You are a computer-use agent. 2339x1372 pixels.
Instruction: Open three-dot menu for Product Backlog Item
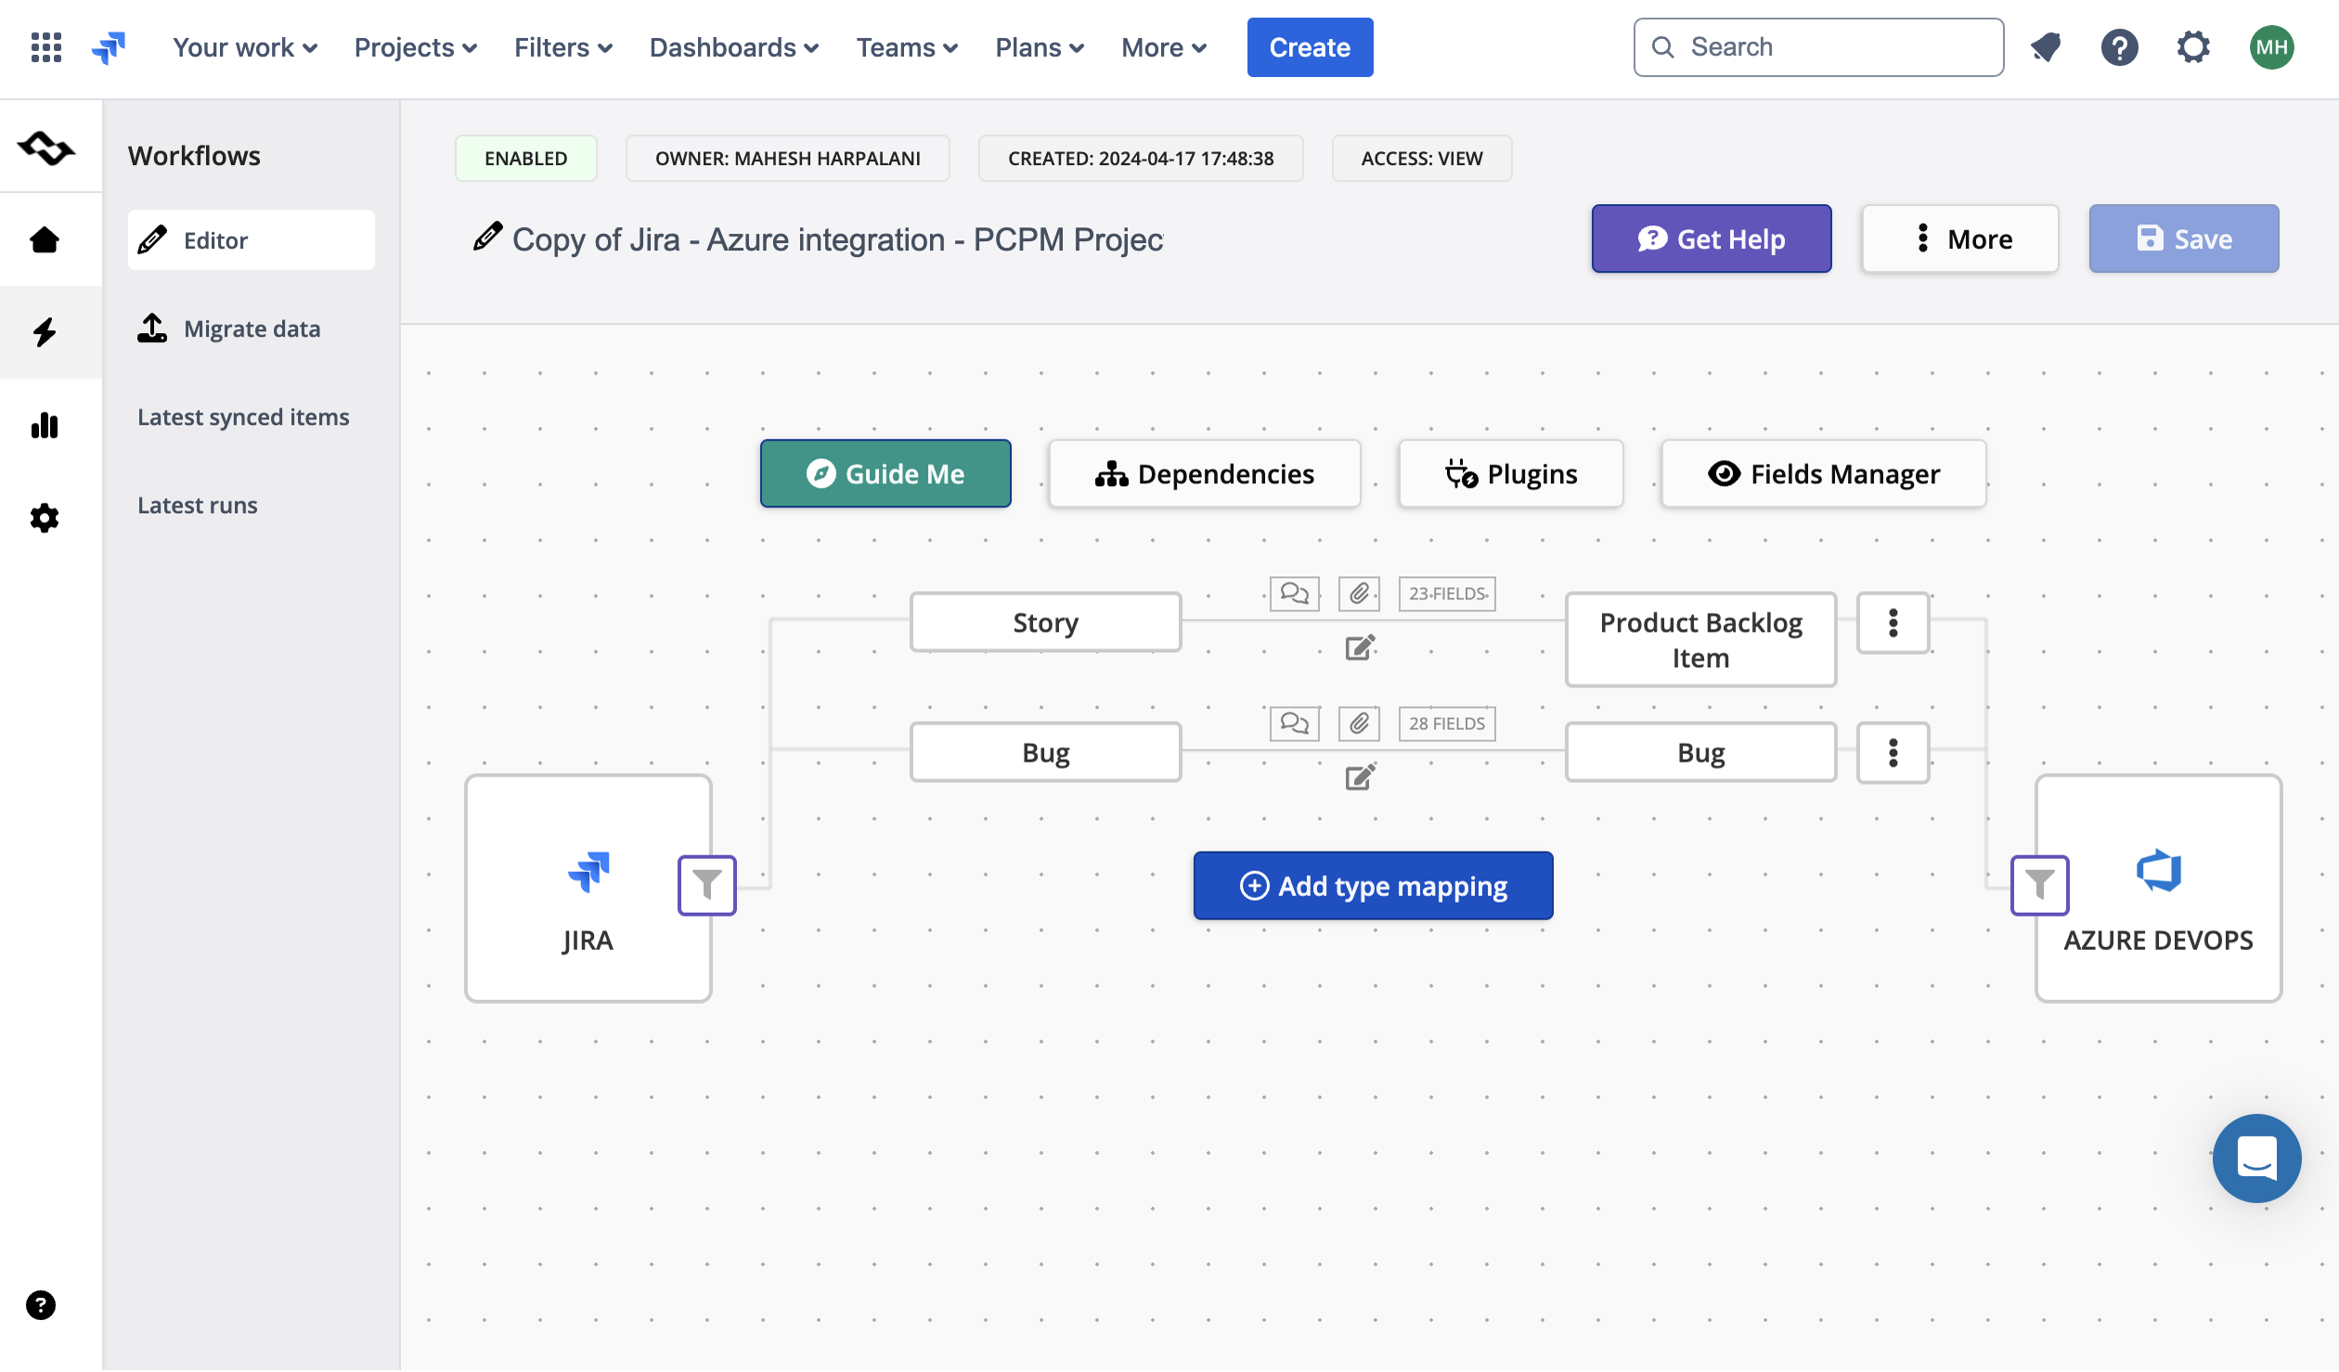[x=1893, y=622]
